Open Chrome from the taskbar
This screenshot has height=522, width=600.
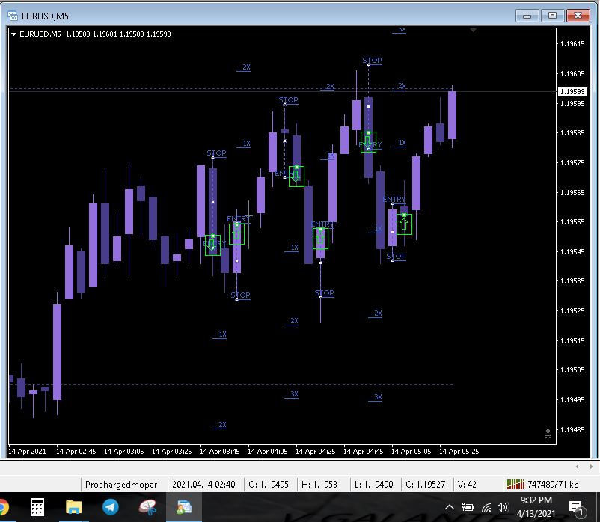pyautogui.click(x=3, y=508)
